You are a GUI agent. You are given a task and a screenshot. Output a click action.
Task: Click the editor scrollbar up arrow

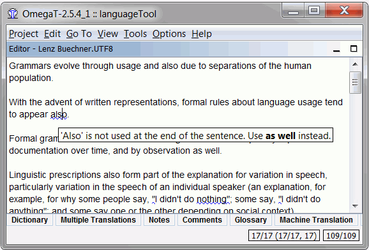(x=355, y=64)
